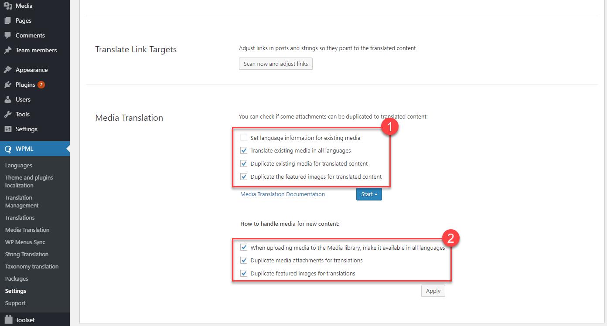This screenshot has height=326, width=607.
Task: Click the Appearance paintbrush icon
Action: pyautogui.click(x=8, y=70)
